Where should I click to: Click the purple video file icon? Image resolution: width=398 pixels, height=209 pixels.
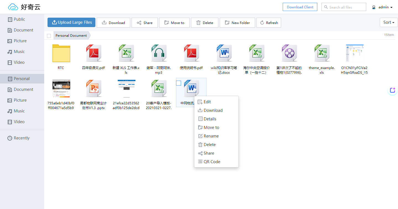(289, 53)
